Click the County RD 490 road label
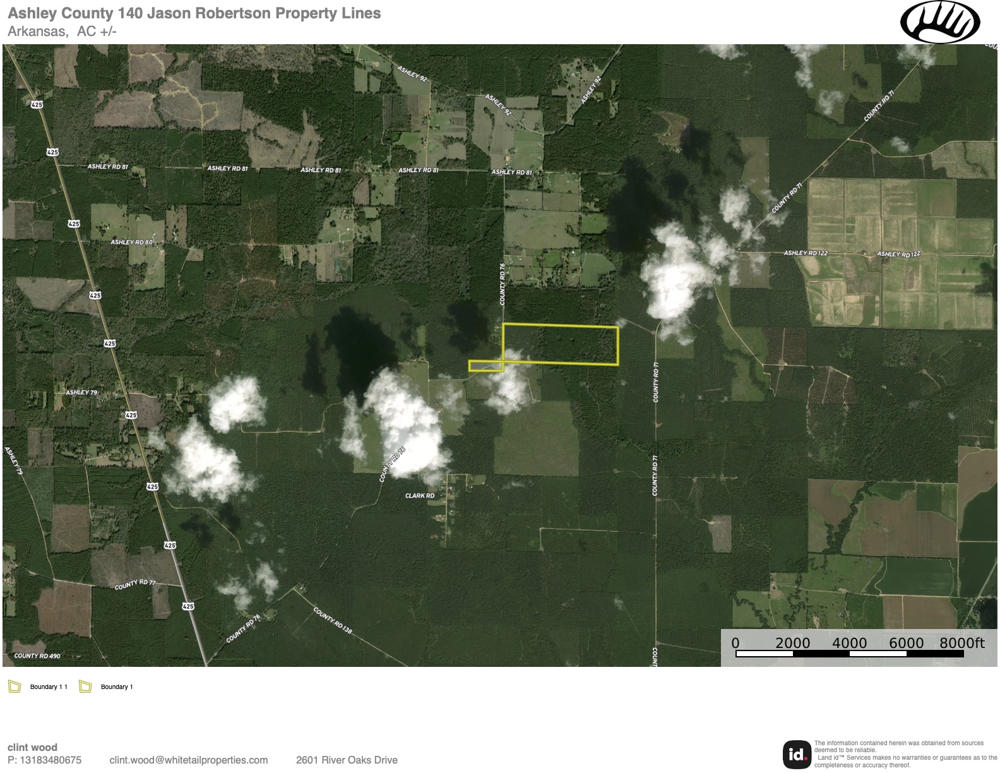 pos(37,656)
